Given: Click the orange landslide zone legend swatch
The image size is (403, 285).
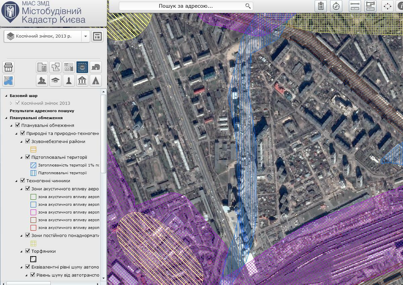Looking at the screenshot, I should click(33, 149).
